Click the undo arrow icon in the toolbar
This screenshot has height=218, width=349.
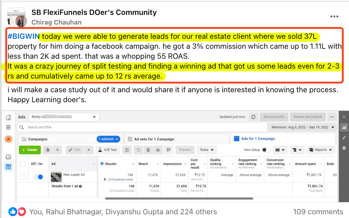[x=138, y=150]
